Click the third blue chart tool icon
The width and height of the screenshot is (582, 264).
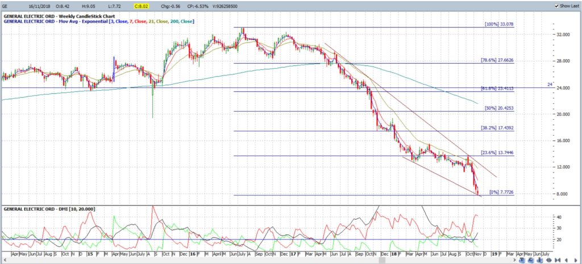pyautogui.click(x=540, y=260)
